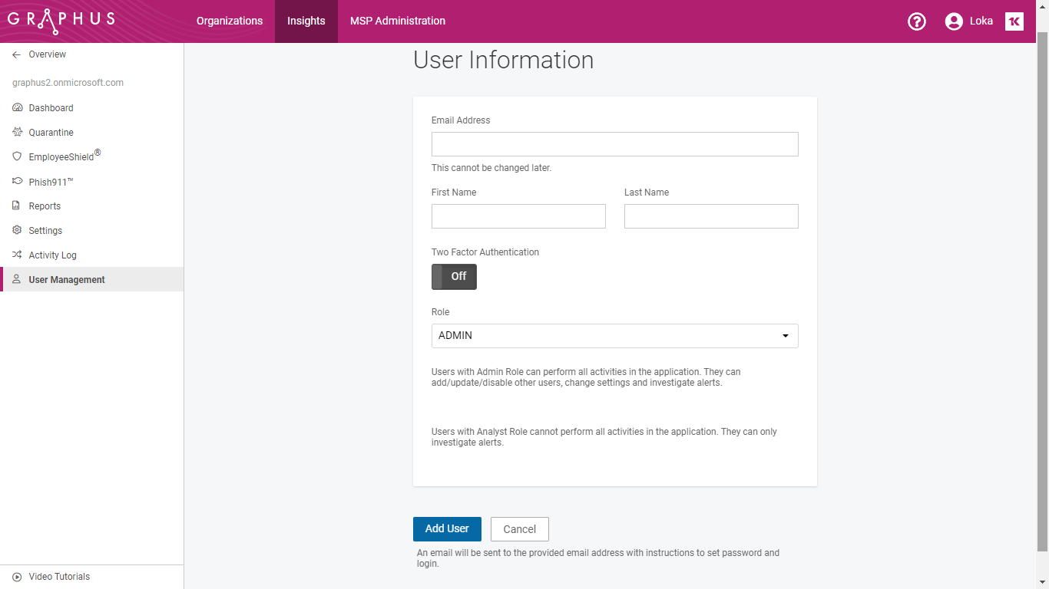Click the EmployeeShield shield icon

coord(17,156)
